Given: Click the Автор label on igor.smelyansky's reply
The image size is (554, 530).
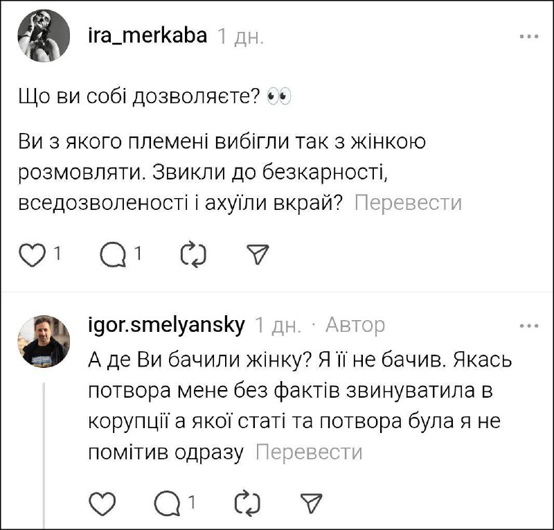Looking at the screenshot, I should coord(355,324).
